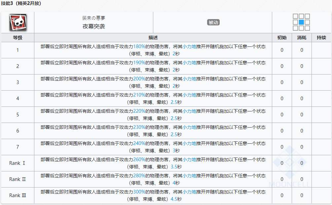Open the 小力地 link in level 2 row
332x205 pixels.
(x=190, y=63)
